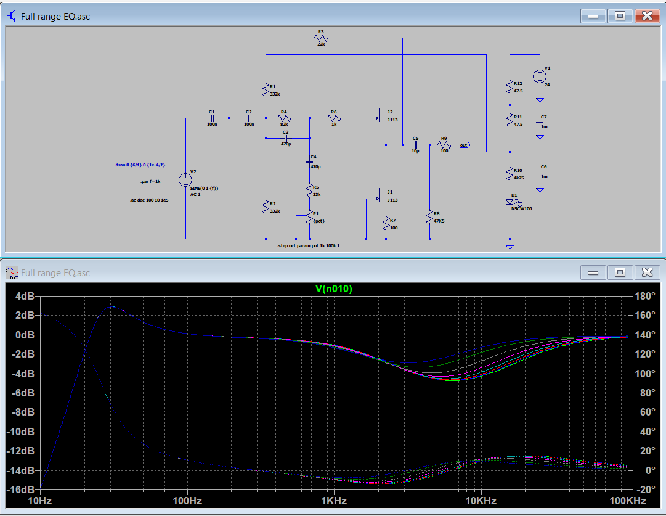Viewport: 666px width, 516px height.
Task: Select resistor R10 4k75
Action: click(x=510, y=174)
